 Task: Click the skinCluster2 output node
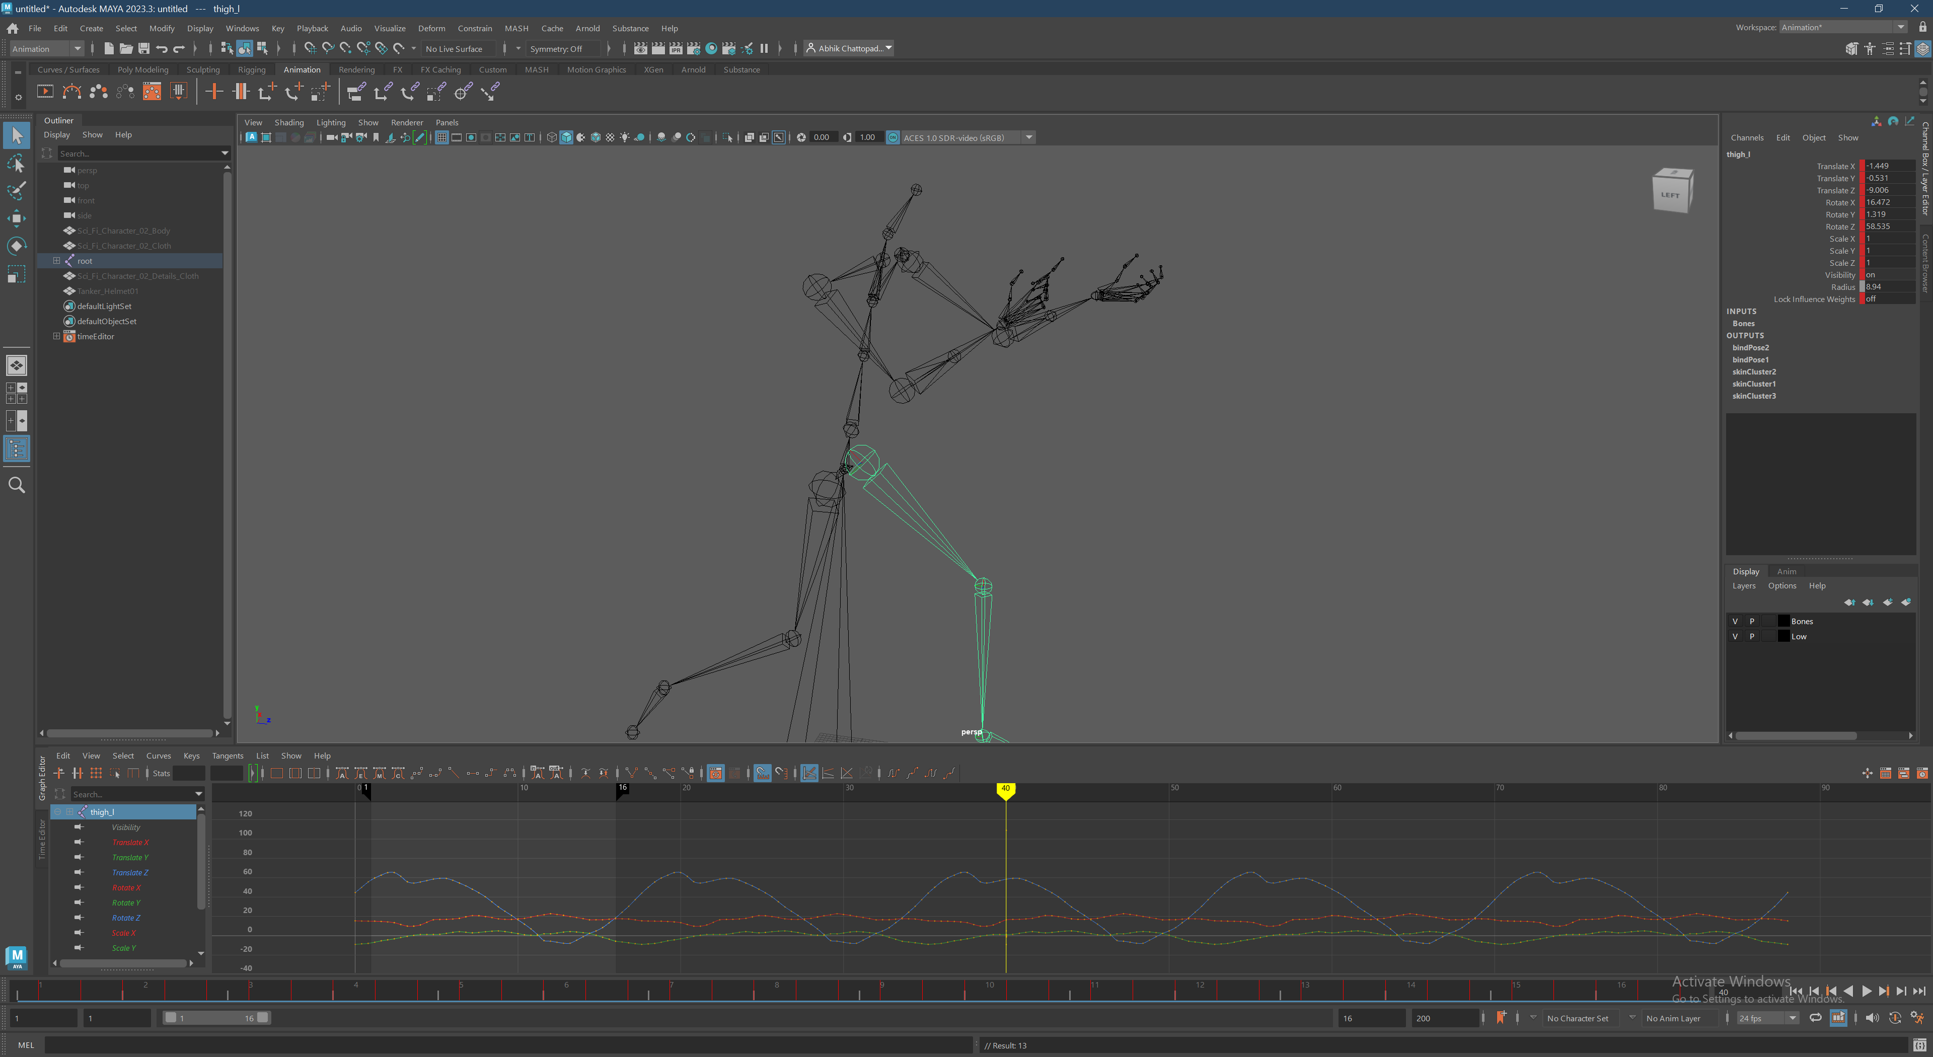pyautogui.click(x=1754, y=372)
